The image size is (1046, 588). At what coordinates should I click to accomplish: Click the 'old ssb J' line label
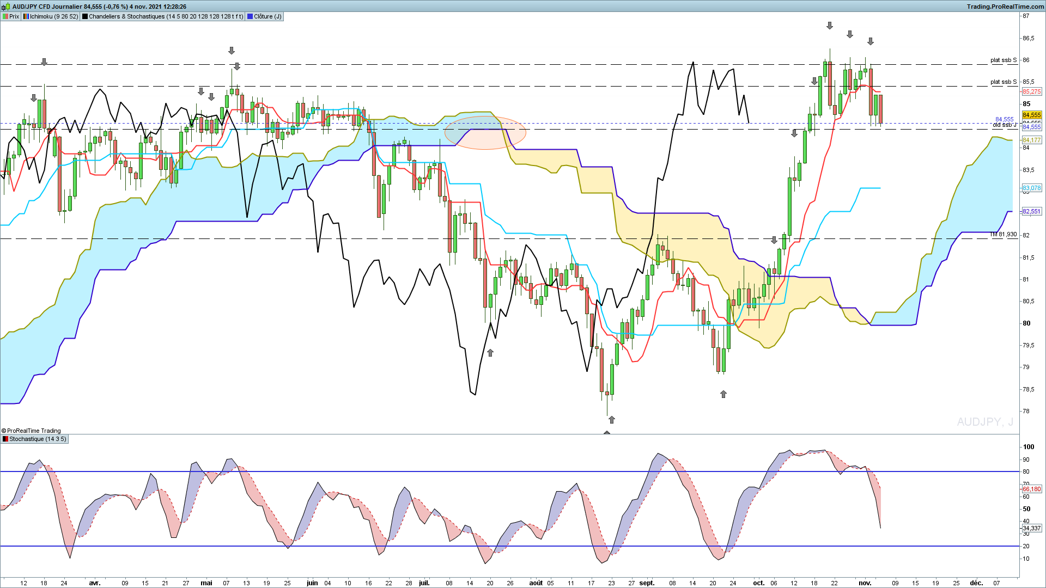(1005, 125)
